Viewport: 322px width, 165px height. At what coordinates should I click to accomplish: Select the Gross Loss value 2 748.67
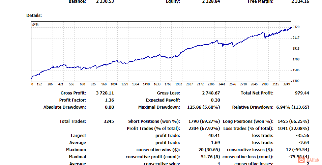(211, 93)
